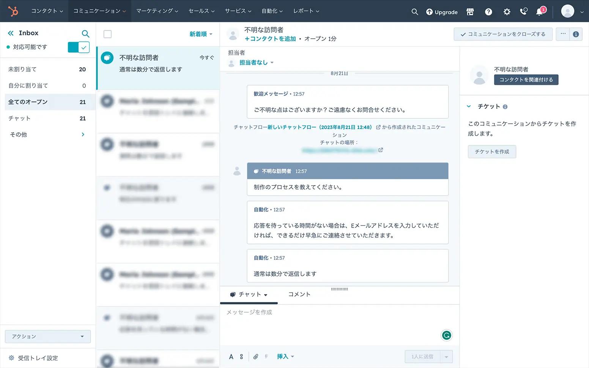Open the send options dropdown arrow
Image resolution: width=589 pixels, height=368 pixels.
pyautogui.click(x=446, y=357)
